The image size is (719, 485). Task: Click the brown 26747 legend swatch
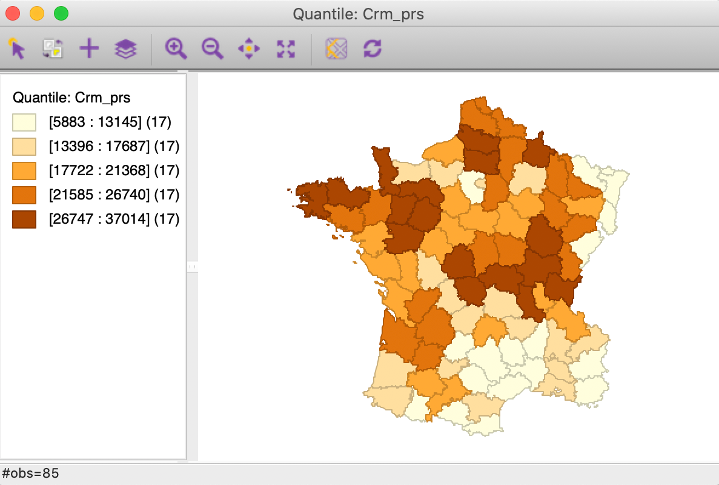[x=24, y=219]
